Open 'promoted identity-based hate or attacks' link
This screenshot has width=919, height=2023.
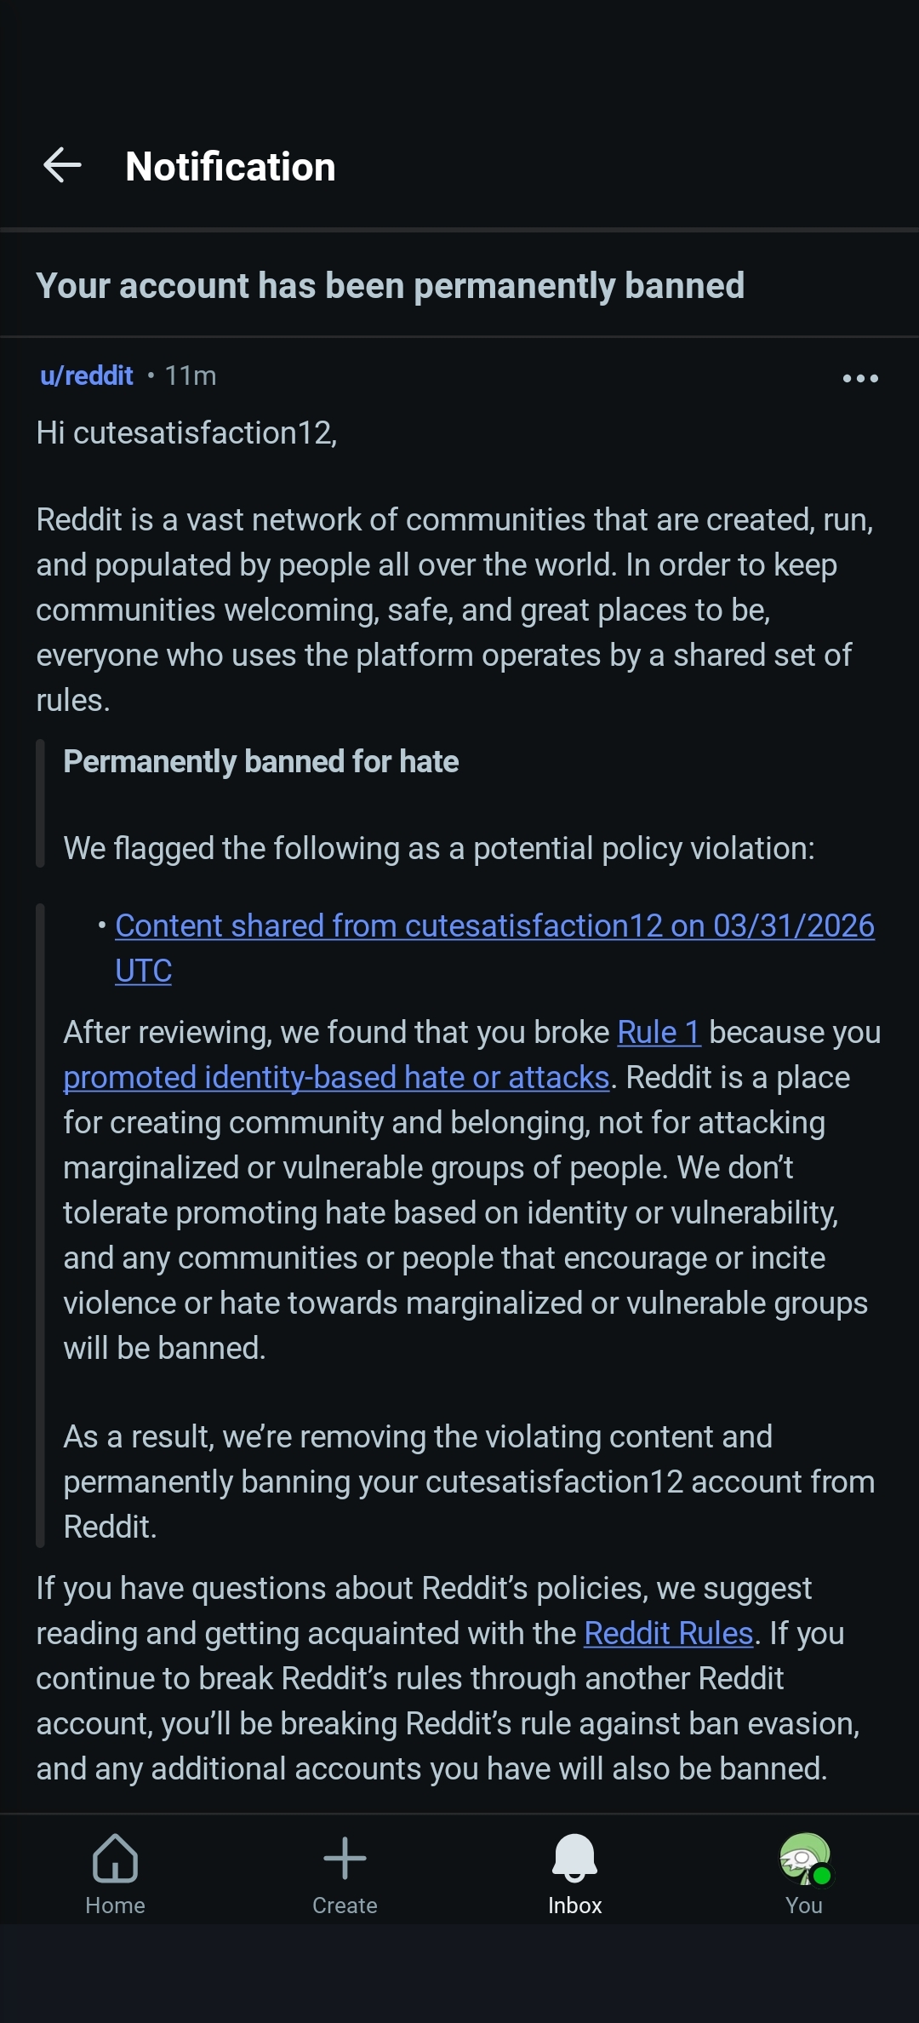pos(336,1077)
